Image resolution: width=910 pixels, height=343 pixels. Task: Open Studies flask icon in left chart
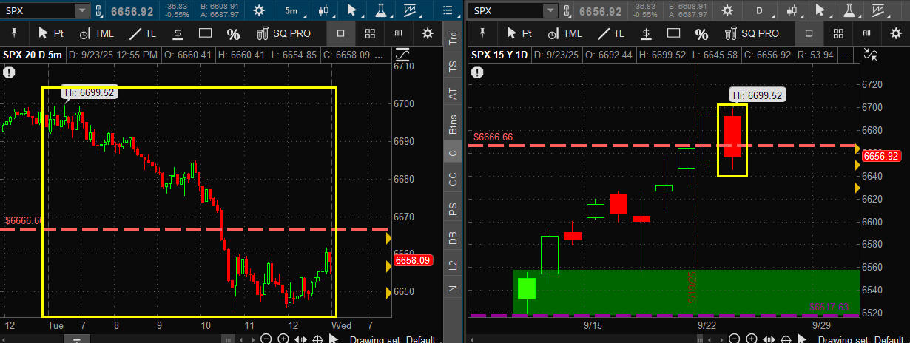[381, 11]
